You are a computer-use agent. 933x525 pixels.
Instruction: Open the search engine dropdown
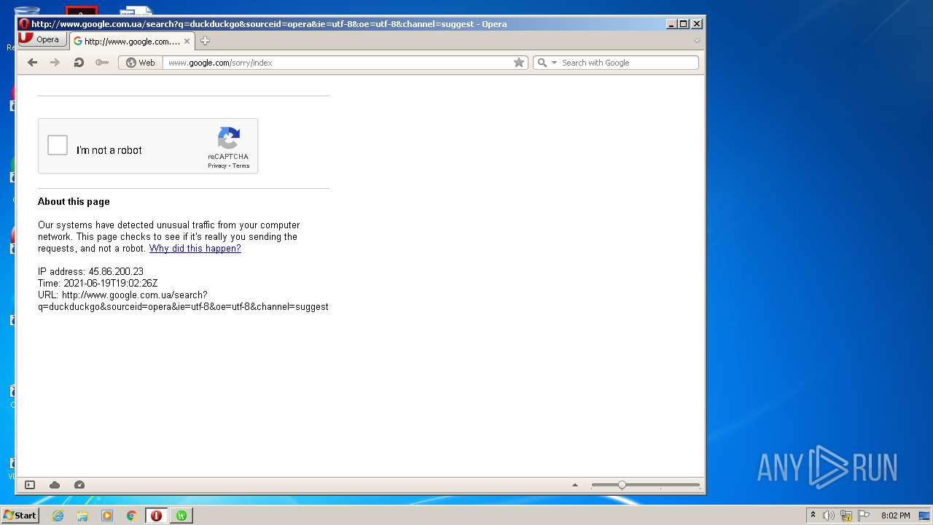pos(554,63)
